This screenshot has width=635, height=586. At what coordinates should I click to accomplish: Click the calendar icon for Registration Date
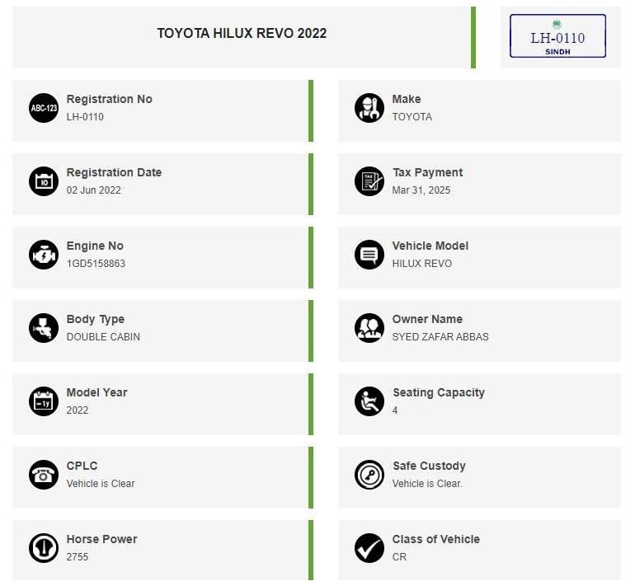coord(44,181)
